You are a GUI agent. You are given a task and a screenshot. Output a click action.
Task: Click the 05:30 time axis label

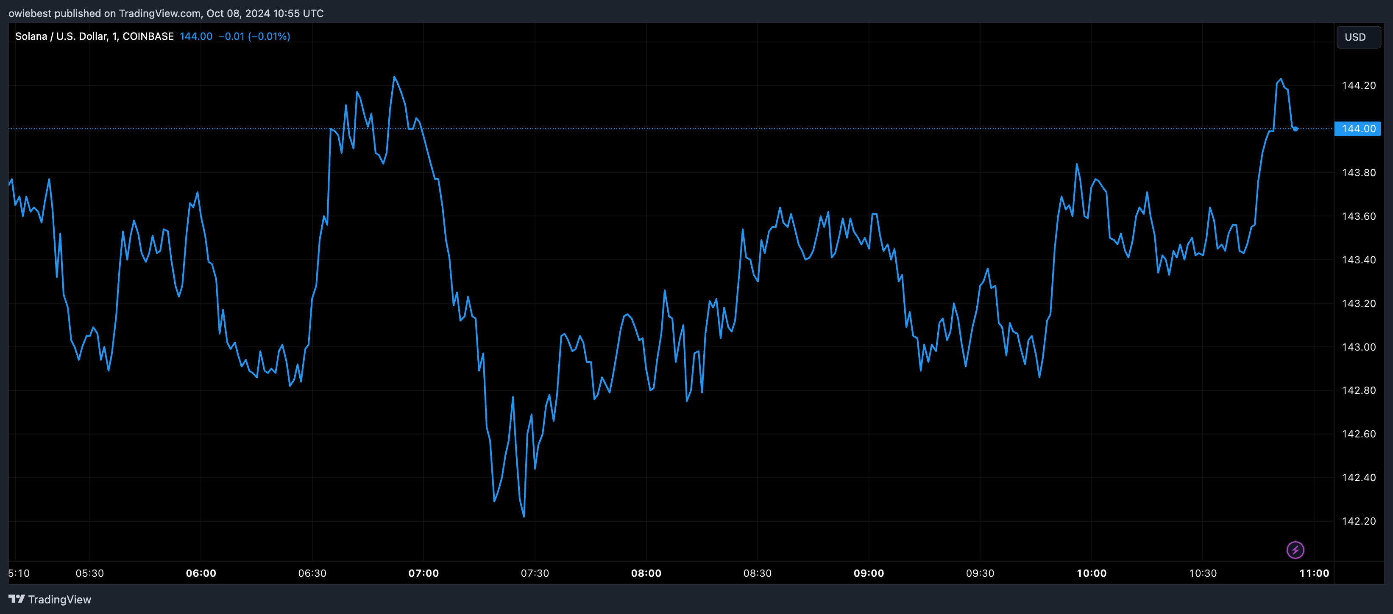[90, 573]
